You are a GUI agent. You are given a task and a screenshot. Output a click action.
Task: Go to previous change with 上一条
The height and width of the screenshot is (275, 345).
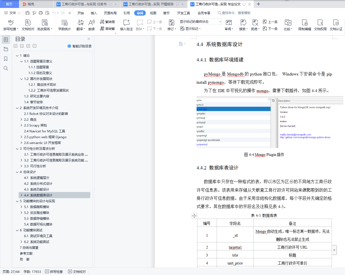tap(270, 22)
